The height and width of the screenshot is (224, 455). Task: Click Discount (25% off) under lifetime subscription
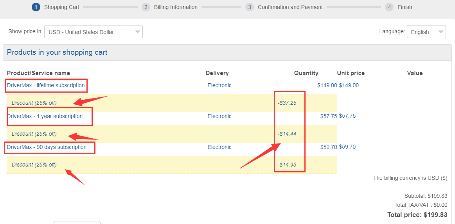34,103
